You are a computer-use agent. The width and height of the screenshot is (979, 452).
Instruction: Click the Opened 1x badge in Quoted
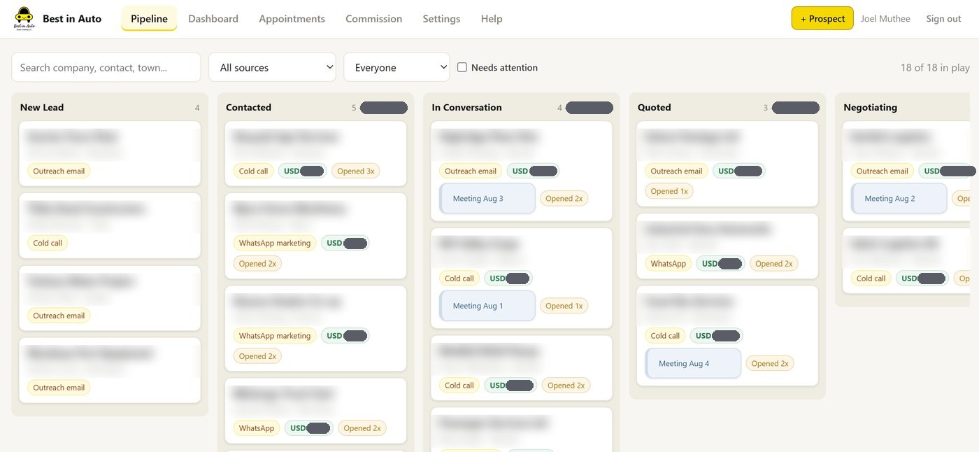coord(669,191)
